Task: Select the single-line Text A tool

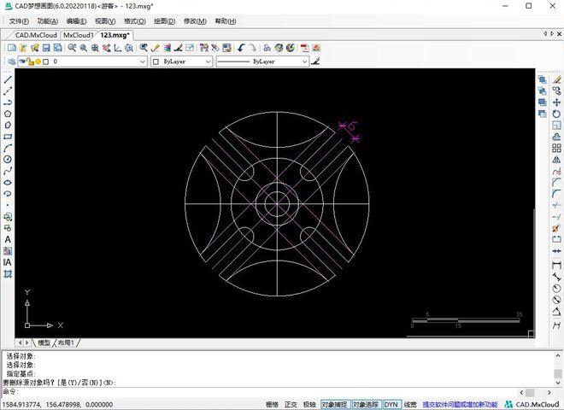Action: click(8, 239)
